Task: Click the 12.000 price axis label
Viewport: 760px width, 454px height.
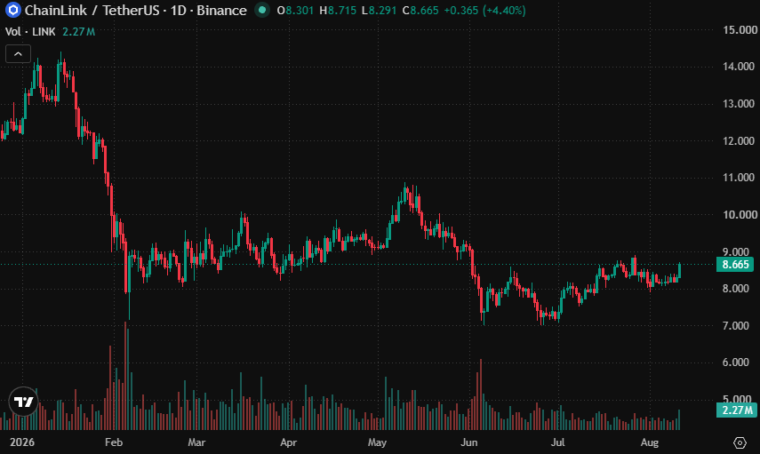Action: click(x=739, y=141)
